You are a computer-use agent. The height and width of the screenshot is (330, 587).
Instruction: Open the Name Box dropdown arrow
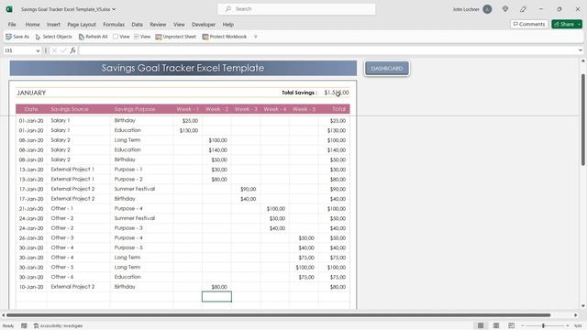38,50
